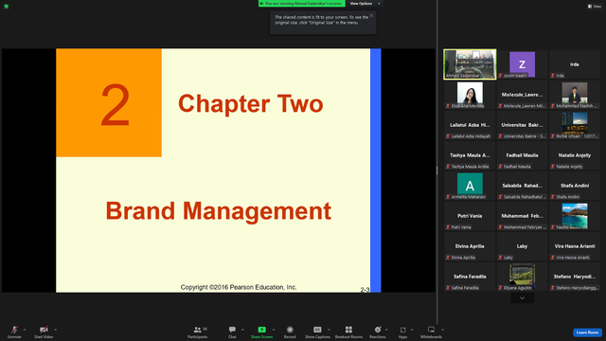Select the Molecule_Lawren participant tile

click(x=522, y=95)
